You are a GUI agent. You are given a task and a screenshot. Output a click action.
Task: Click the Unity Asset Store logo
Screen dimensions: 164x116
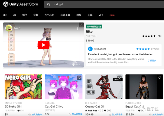(x=21, y=4)
